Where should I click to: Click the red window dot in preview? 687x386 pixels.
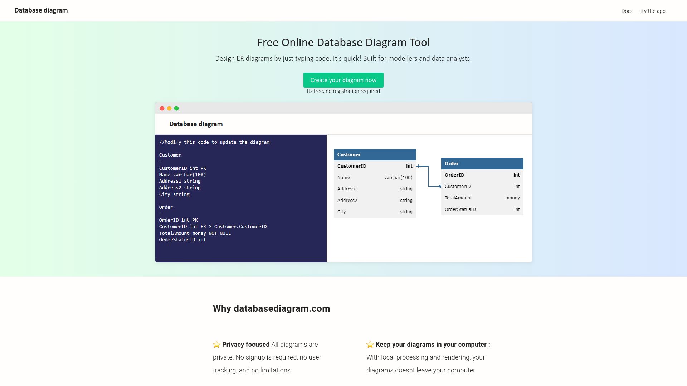click(162, 108)
